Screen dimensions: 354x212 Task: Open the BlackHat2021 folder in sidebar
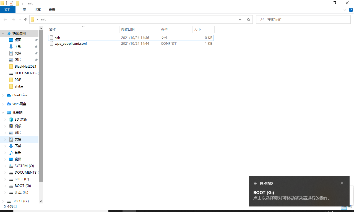point(25,67)
